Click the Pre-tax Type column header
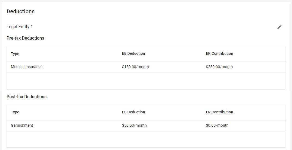This screenshot has width=292, height=150. [15, 54]
